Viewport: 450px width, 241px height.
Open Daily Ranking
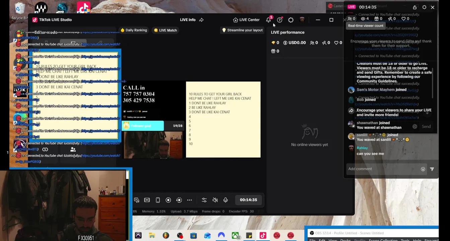(134, 30)
